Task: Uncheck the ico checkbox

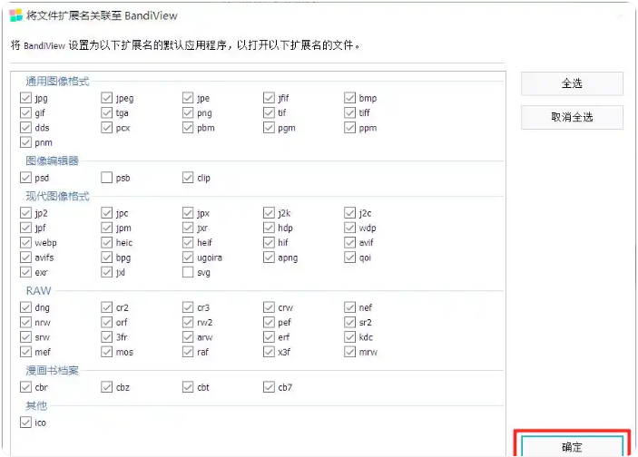Action: coord(25,423)
